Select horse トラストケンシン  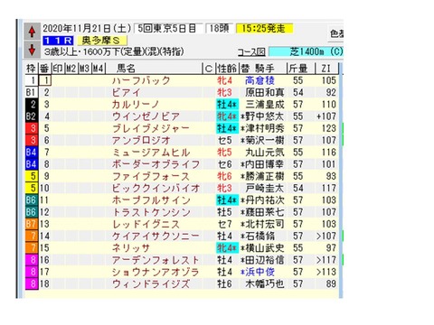[x=151, y=212]
